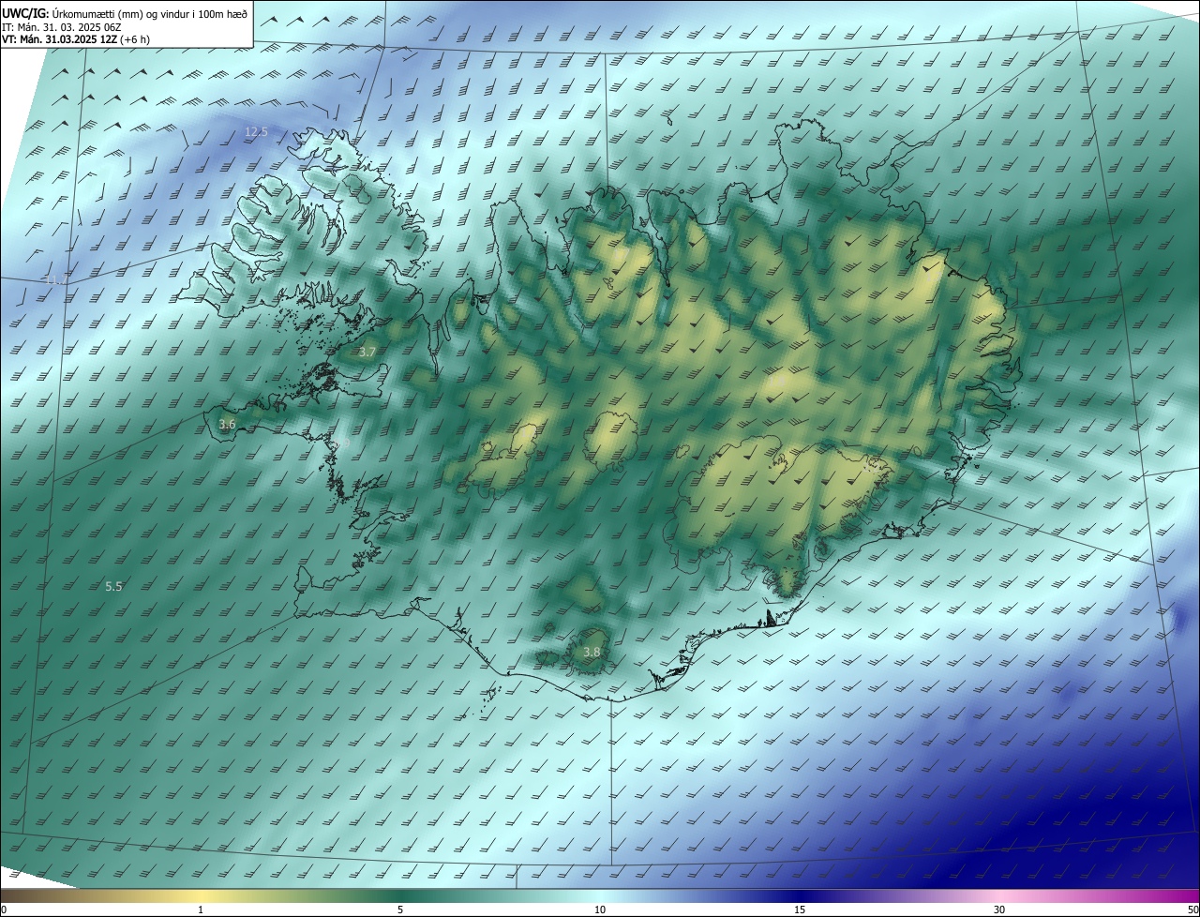This screenshot has width=1200, height=917.
Task: Click the '30' tick label on the color scale
Action: click(x=999, y=910)
